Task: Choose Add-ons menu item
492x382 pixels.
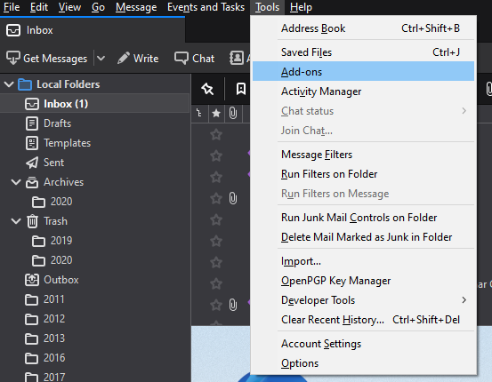Action: [363, 71]
